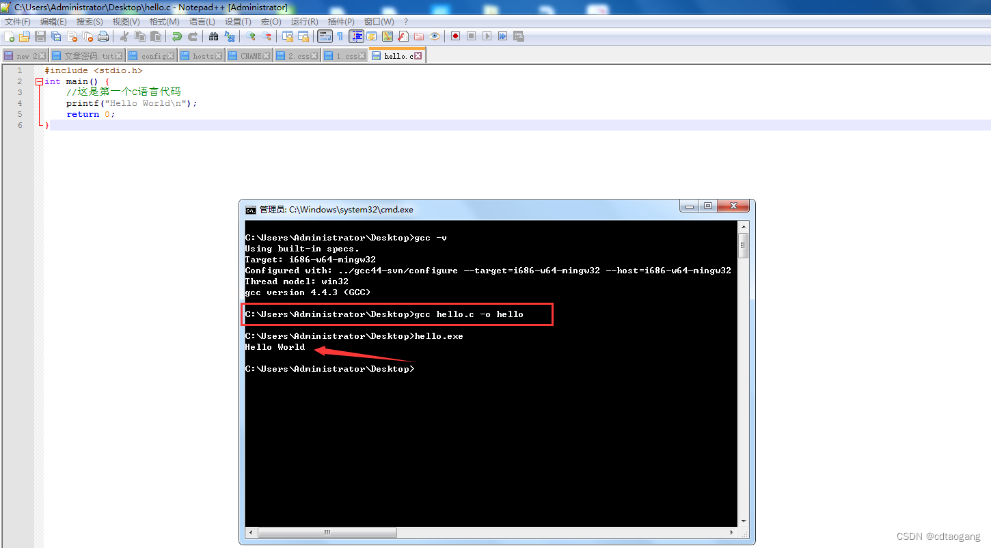This screenshot has height=548, width=991.
Task: Click the Copy toolbar icon
Action: (140, 36)
